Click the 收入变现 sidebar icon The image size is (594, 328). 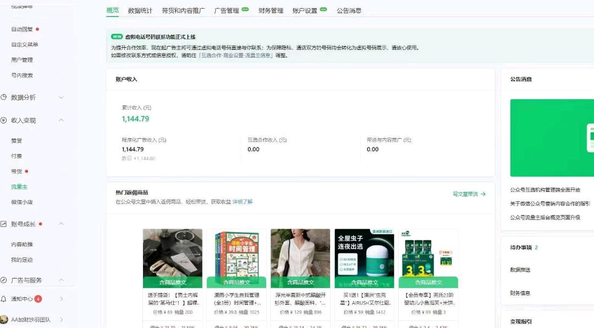click(5, 120)
